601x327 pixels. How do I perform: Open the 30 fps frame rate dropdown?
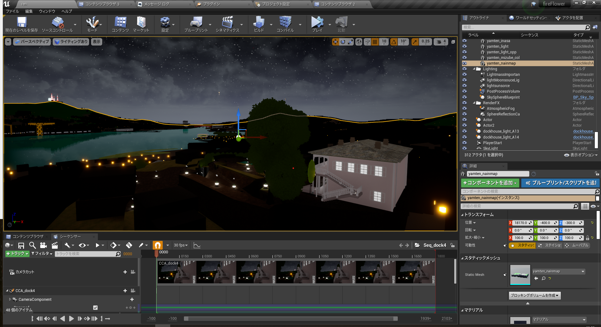pyautogui.click(x=181, y=245)
